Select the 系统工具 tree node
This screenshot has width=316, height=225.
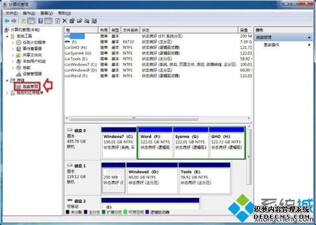tap(24, 36)
